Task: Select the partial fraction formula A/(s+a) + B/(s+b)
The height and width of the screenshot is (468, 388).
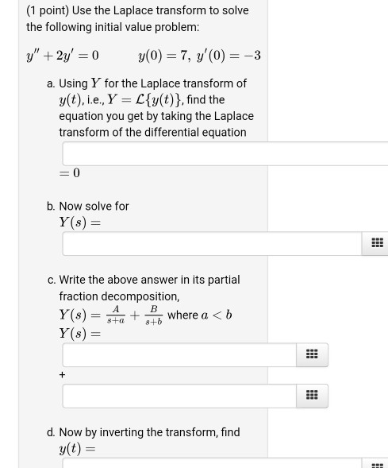Action: tap(134, 315)
